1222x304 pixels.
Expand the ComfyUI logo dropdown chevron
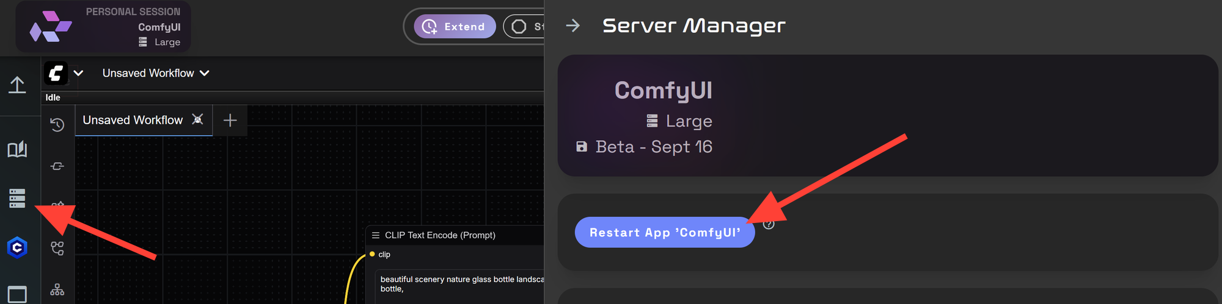(x=78, y=73)
